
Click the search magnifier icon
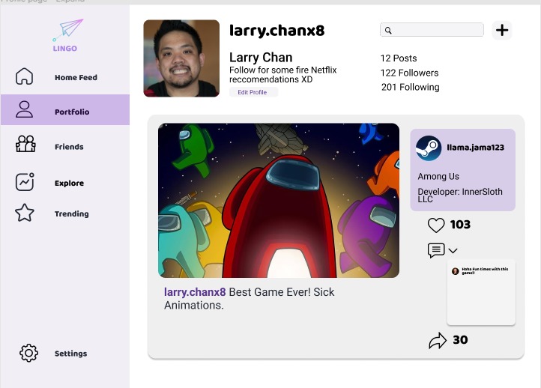388,31
